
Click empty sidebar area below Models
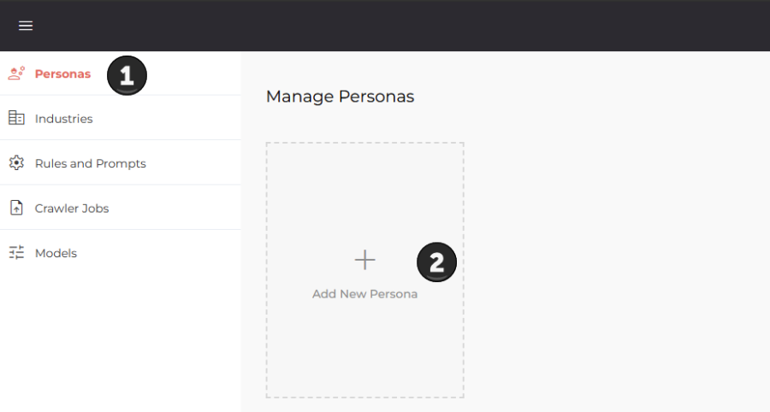[120, 342]
